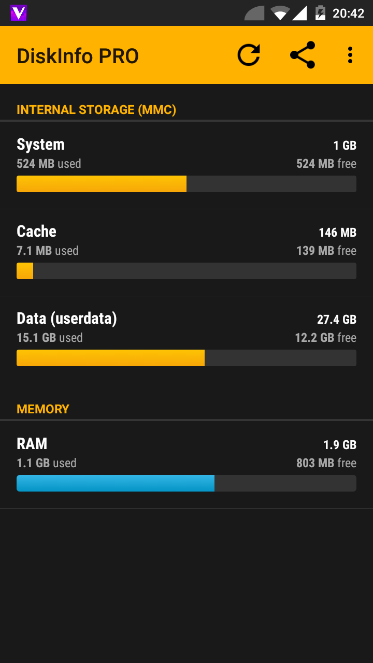This screenshot has width=373, height=663.
Task: Tap the INTERNAL STORAGE (MMC) header
Action: [96, 110]
